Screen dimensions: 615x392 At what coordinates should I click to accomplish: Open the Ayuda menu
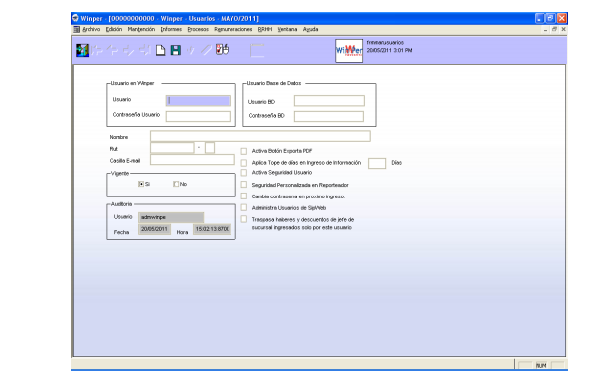tap(310, 30)
